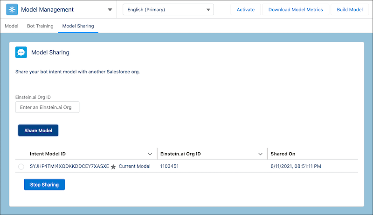373x215 pixels.
Task: Click the Einstein.ai Org ID column header text
Action: coord(180,154)
